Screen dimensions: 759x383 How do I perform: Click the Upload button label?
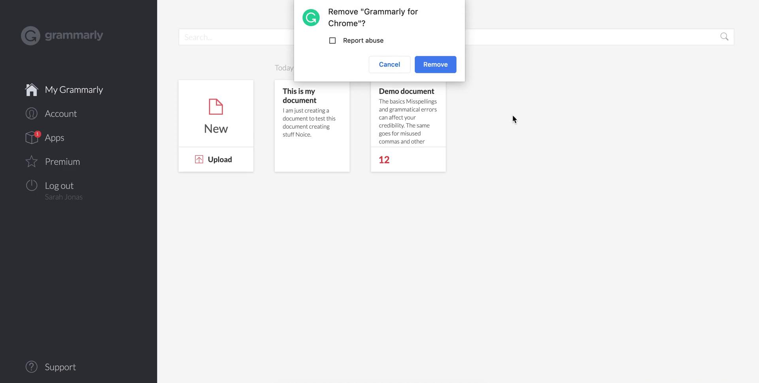coord(220,160)
